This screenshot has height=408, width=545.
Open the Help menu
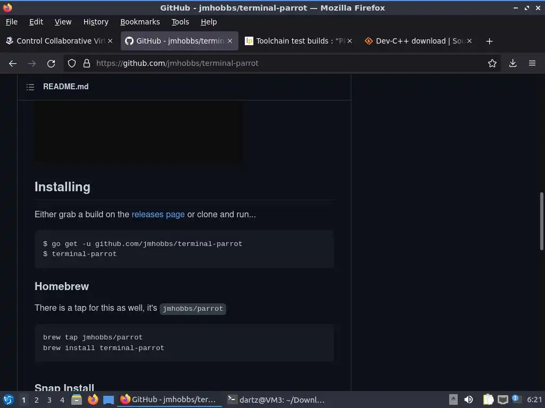coord(209,22)
